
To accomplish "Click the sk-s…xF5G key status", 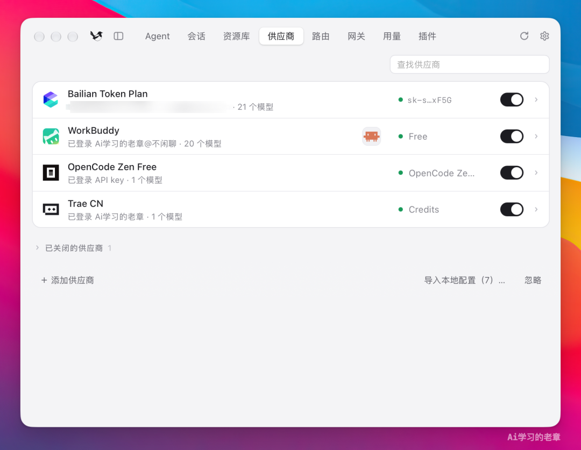I will [429, 99].
